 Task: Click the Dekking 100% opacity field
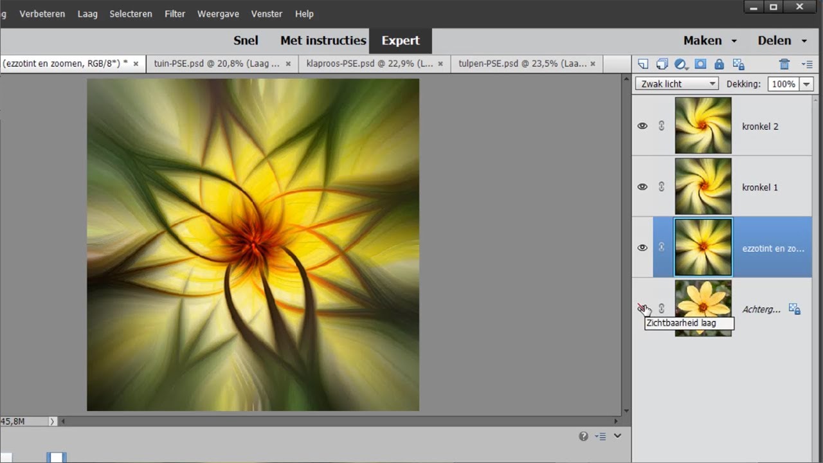pos(783,84)
